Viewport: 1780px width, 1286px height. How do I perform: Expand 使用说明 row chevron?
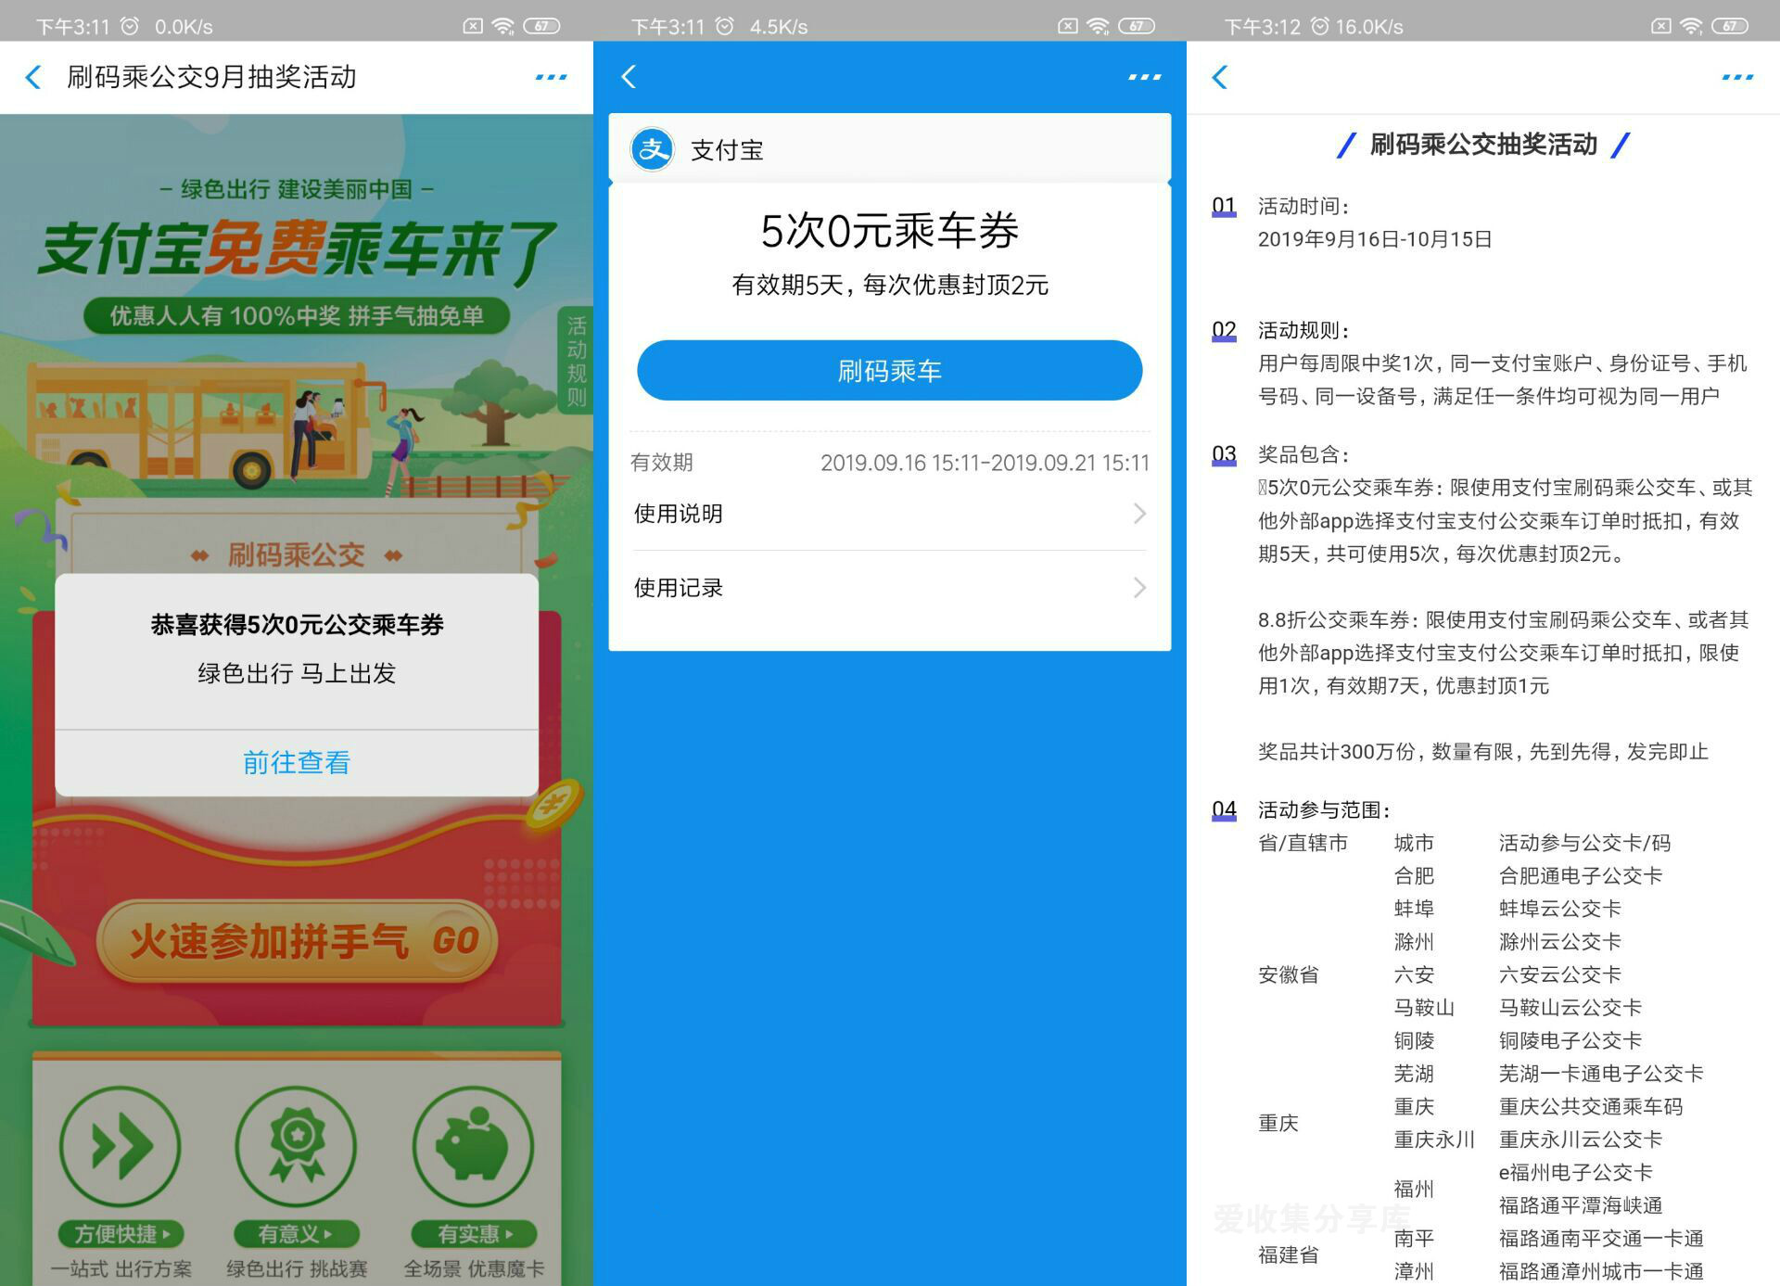[1139, 514]
